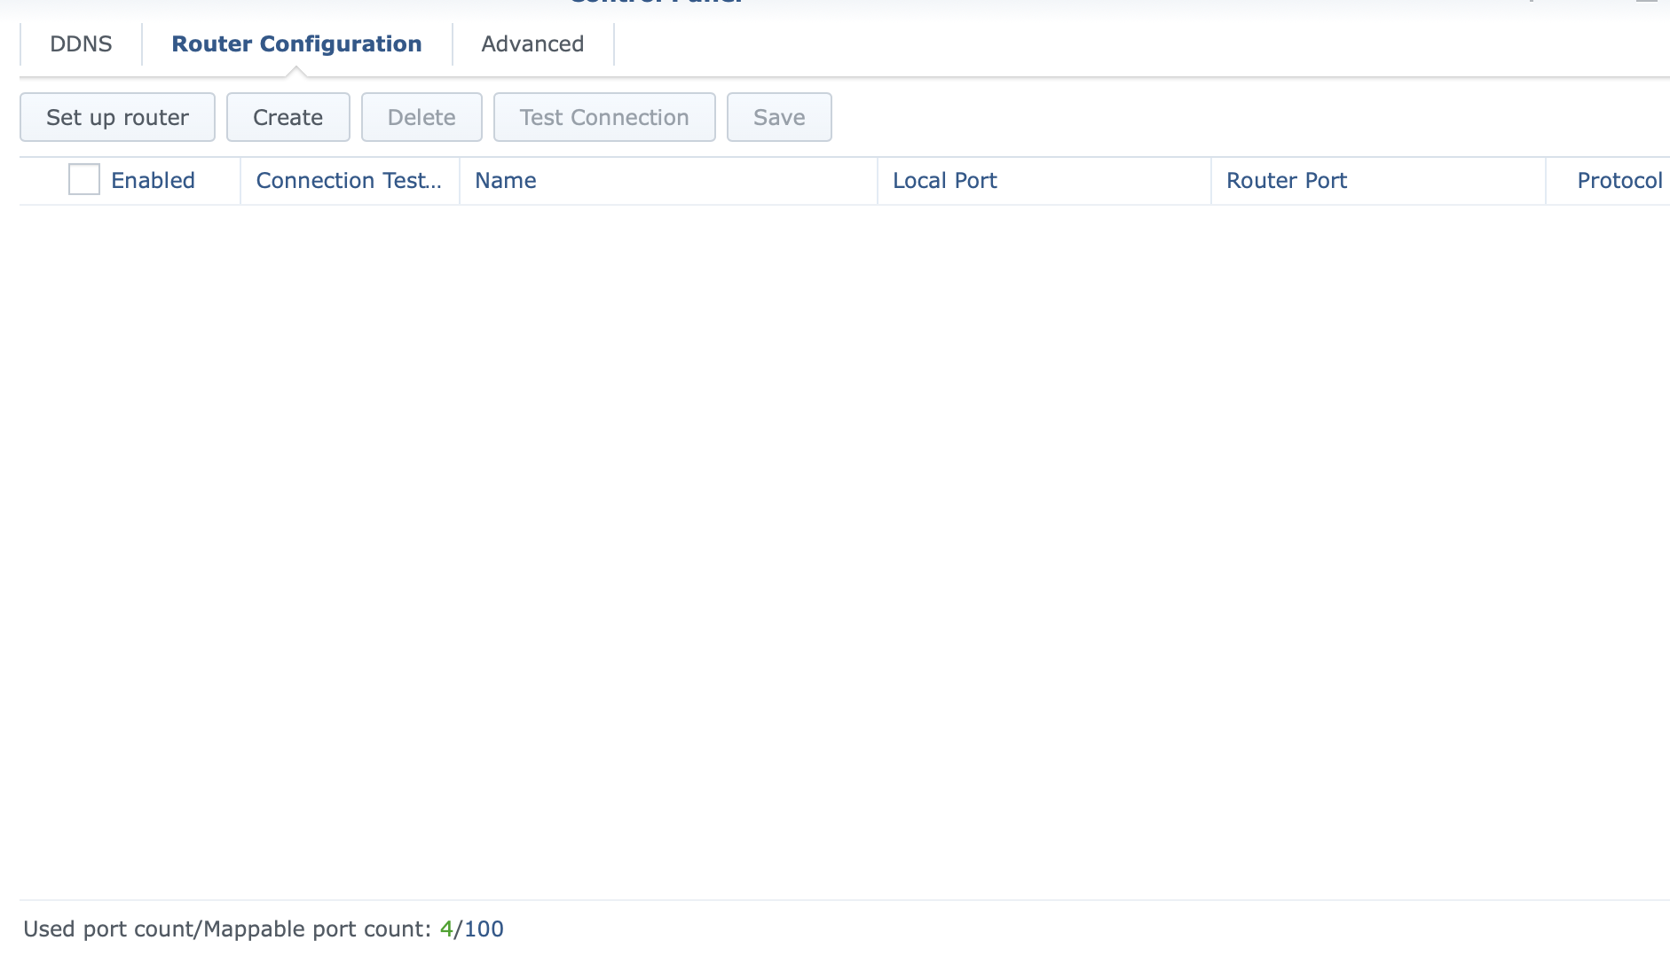The height and width of the screenshot is (956, 1670).
Task: Click the divider between Name and Local Port
Action: [x=878, y=181]
